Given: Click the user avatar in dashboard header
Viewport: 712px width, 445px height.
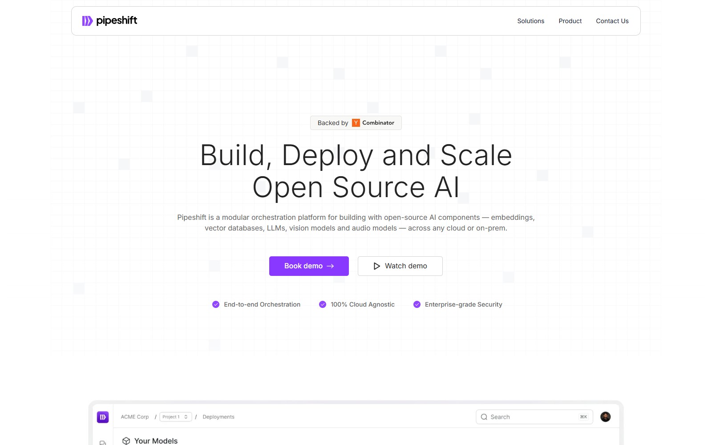Looking at the screenshot, I should [x=605, y=417].
